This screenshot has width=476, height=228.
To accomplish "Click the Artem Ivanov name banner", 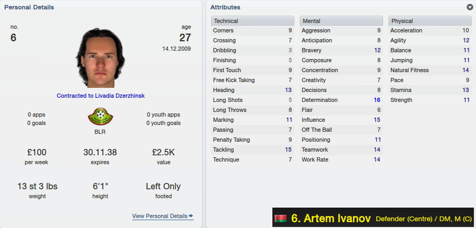I will 373,218.
